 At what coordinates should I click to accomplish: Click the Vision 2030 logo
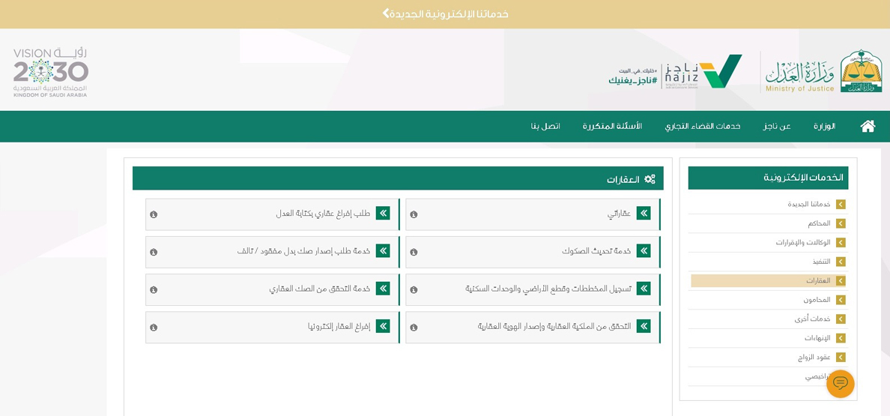pos(51,73)
